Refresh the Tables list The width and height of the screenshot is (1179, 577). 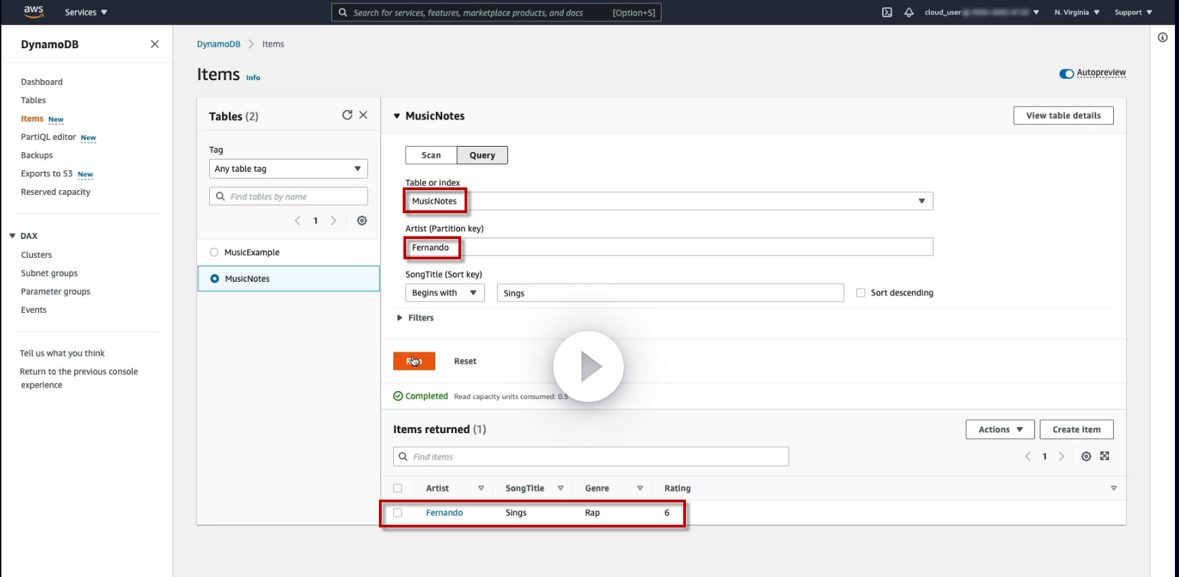click(x=347, y=115)
